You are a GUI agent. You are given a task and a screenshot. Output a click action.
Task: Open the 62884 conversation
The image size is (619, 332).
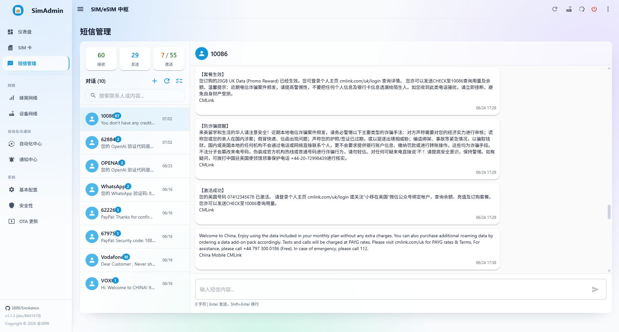(135, 142)
